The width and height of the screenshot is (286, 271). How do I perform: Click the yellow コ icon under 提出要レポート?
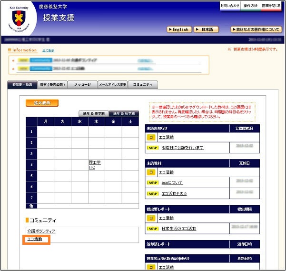pos(151,218)
